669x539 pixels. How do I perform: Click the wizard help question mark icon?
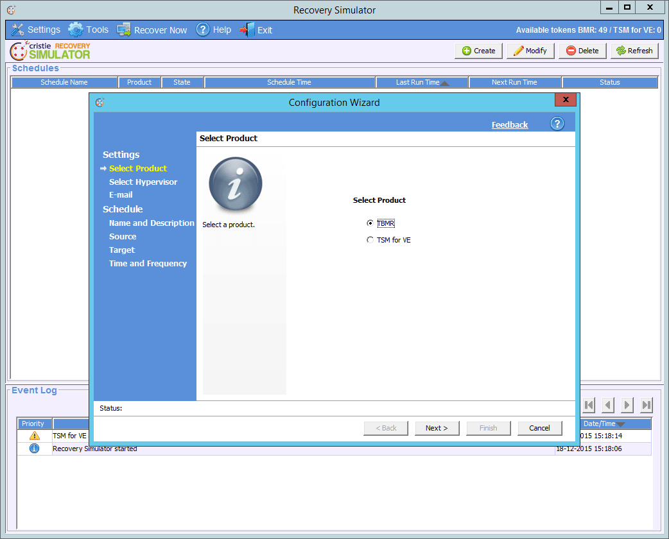(557, 124)
